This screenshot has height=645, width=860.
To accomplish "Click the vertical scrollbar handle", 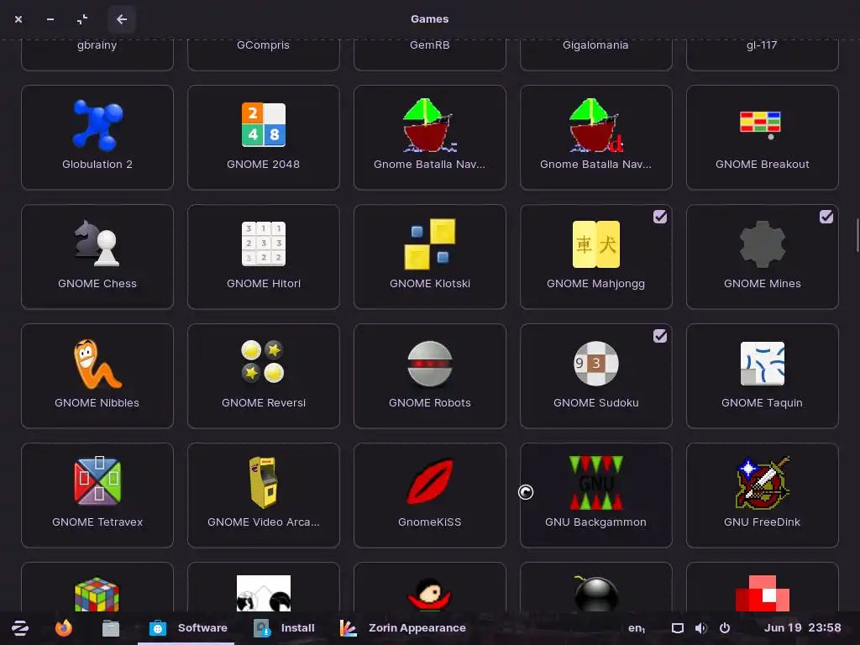I will (x=857, y=233).
